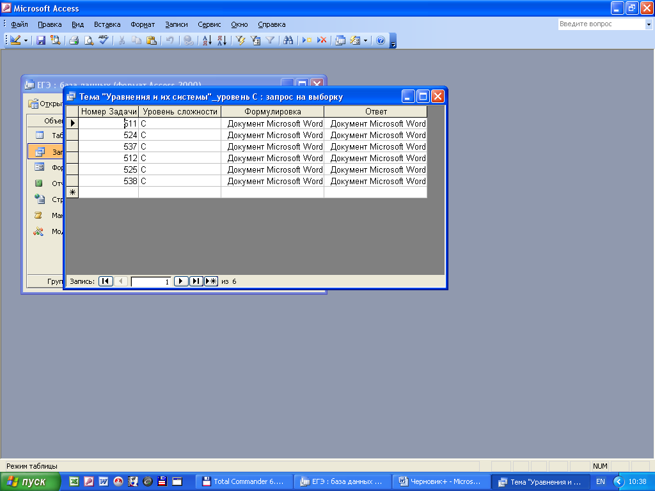
Task: Apply Filter By Selection icon
Action: (241, 40)
